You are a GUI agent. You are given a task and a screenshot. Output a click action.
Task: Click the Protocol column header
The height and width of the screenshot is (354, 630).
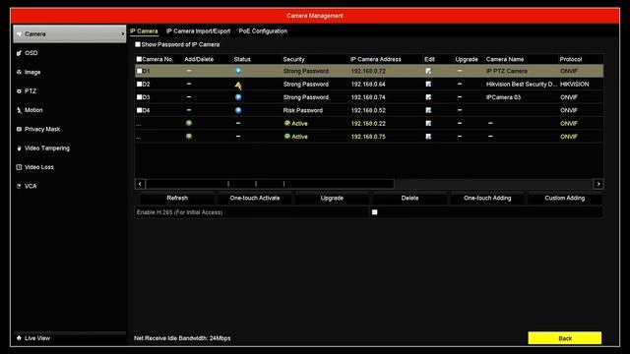(571, 59)
